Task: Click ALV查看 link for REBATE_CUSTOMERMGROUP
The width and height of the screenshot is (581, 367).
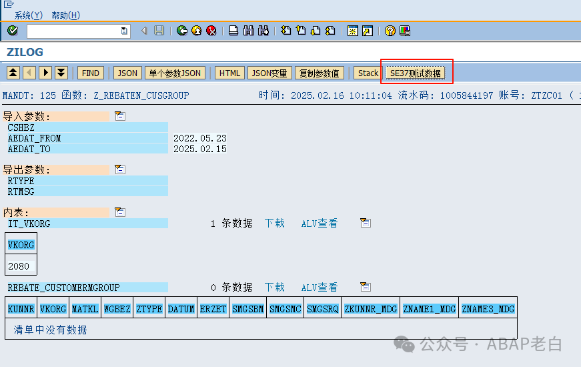Action: [x=320, y=288]
